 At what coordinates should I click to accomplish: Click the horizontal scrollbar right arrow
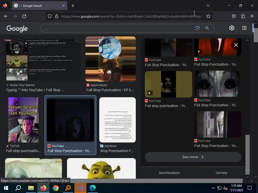[252, 181]
